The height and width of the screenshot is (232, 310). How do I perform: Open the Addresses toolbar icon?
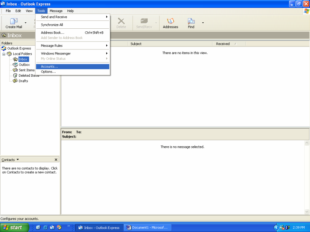click(170, 21)
